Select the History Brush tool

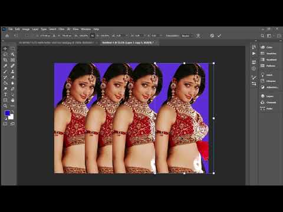pos(5,77)
